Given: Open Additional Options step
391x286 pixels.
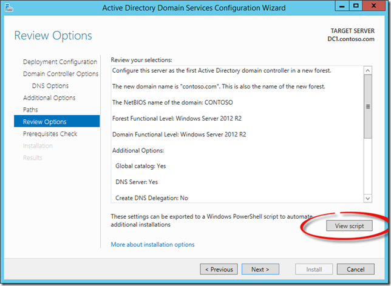Looking at the screenshot, I should click(49, 98).
